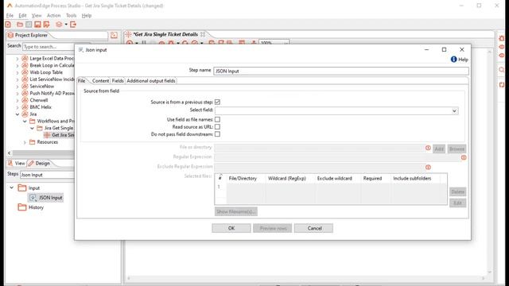Screen dimensions: 509x286
Task: Open the Help menu
Action: coord(87,16)
